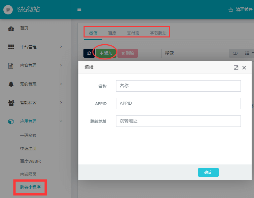Viewport: 254px width, 198px height.
Task: Expand the 内容管理 menu
Action: coord(61,65)
